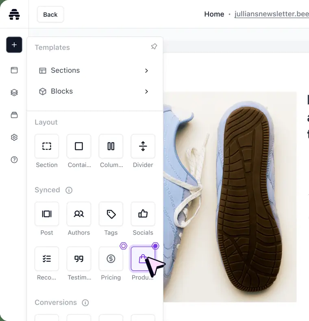Viewport: 309px width, 321px height.
Task: Add the Recommendations synced element
Action: pyautogui.click(x=47, y=259)
